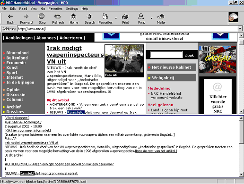The image size is (244, 184).
Task: Open highlighted Rumsfeld grondaanval article link
Action: pos(93,112)
